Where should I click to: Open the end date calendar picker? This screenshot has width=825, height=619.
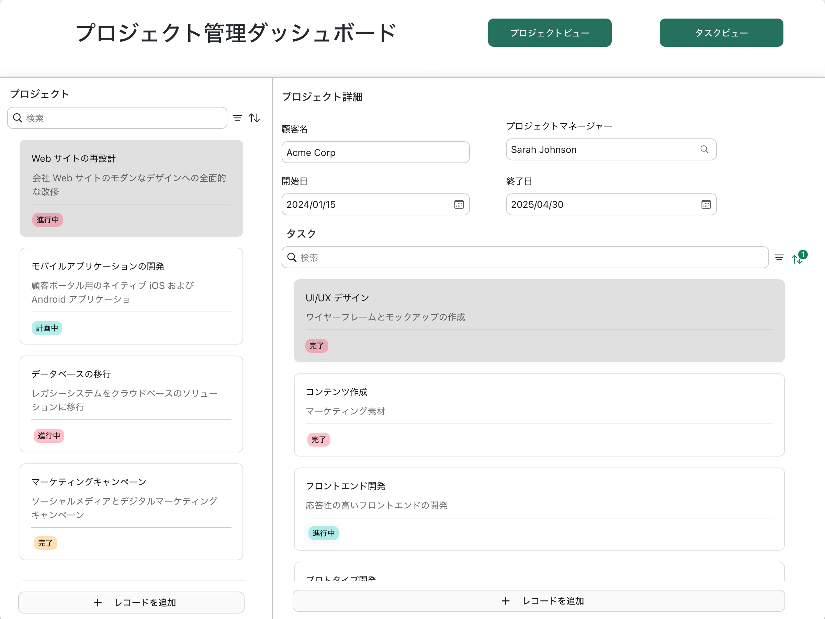pos(705,204)
